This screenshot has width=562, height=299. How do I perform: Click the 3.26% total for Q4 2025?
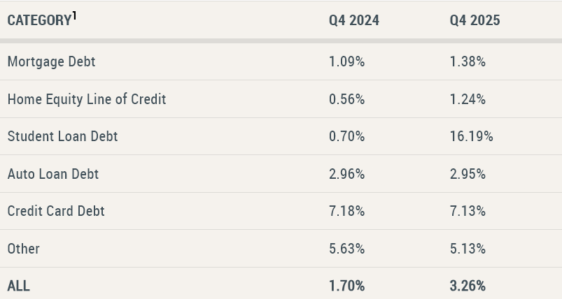tap(468, 286)
